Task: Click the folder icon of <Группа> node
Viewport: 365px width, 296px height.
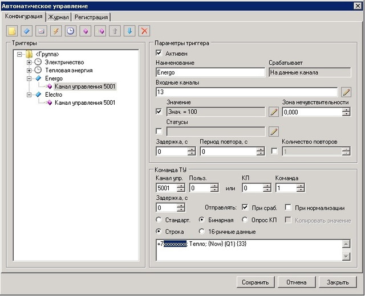Action: tap(29, 55)
